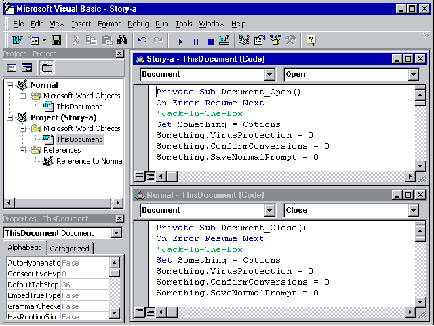The image size is (434, 326).
Task: Toggle Design Mode icon
Action: pos(224,40)
